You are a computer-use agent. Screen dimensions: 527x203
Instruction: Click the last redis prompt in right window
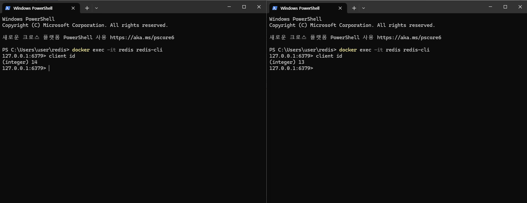(291, 68)
